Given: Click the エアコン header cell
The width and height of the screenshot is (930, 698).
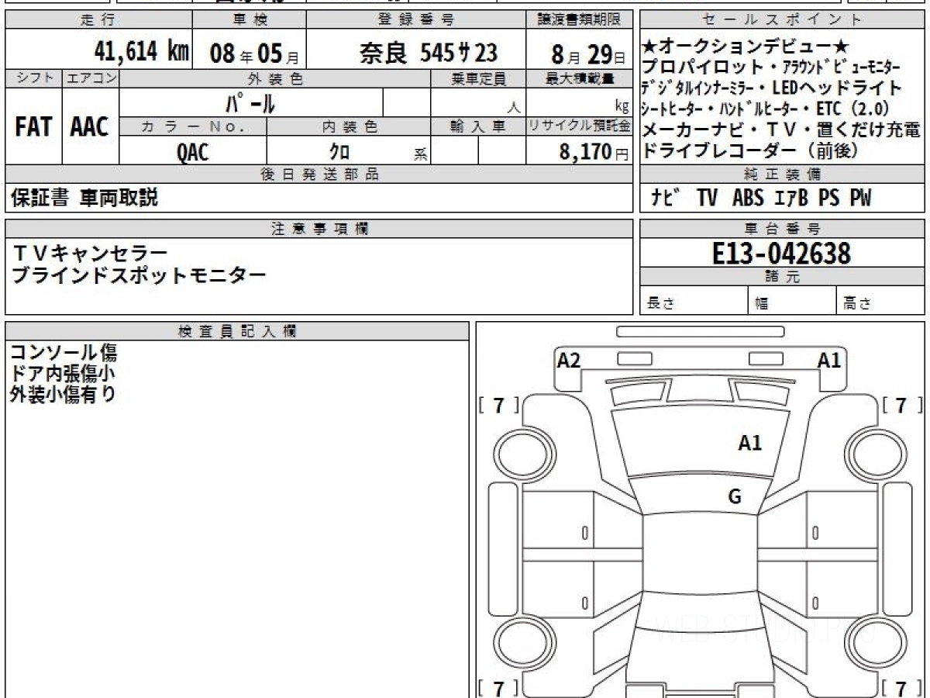Looking at the screenshot, I should point(91,78).
